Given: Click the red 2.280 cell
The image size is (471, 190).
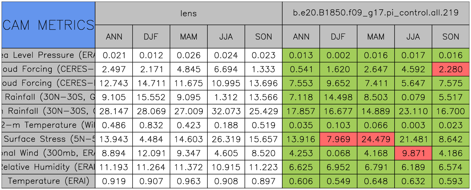Looking at the screenshot, I should (x=450, y=69).
